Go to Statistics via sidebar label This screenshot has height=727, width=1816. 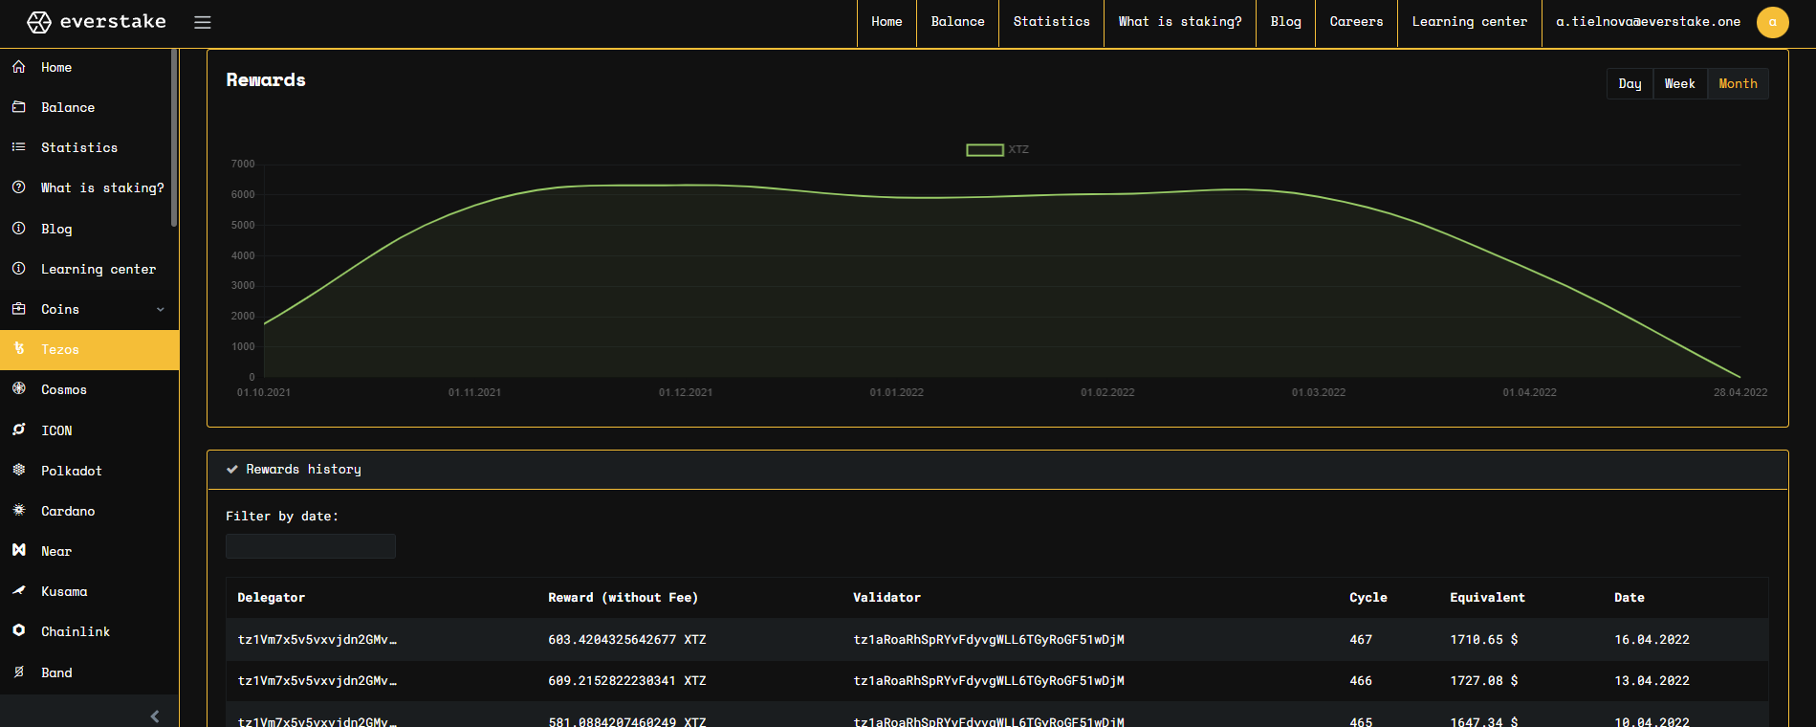click(79, 148)
